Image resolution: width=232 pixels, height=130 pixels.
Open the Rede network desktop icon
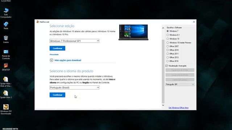[6, 25]
